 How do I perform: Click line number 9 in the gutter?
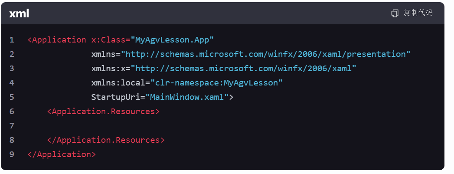click(x=12, y=154)
